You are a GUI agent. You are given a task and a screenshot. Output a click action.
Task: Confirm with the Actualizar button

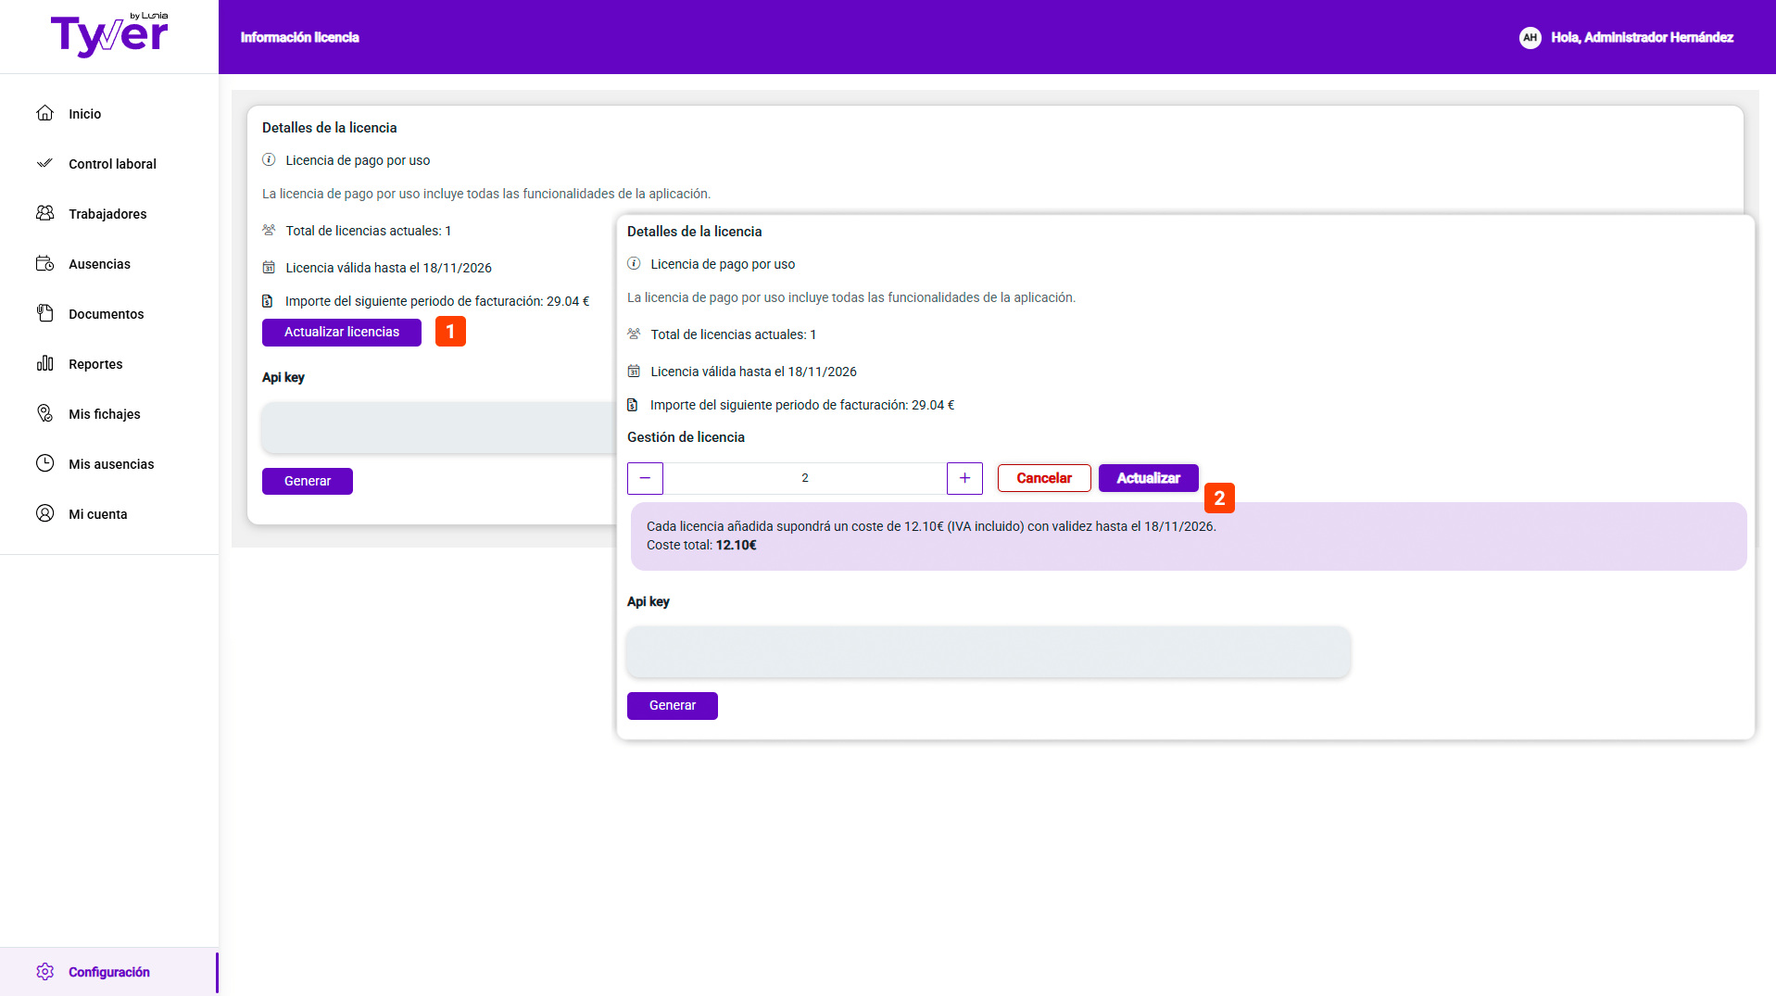click(x=1148, y=478)
